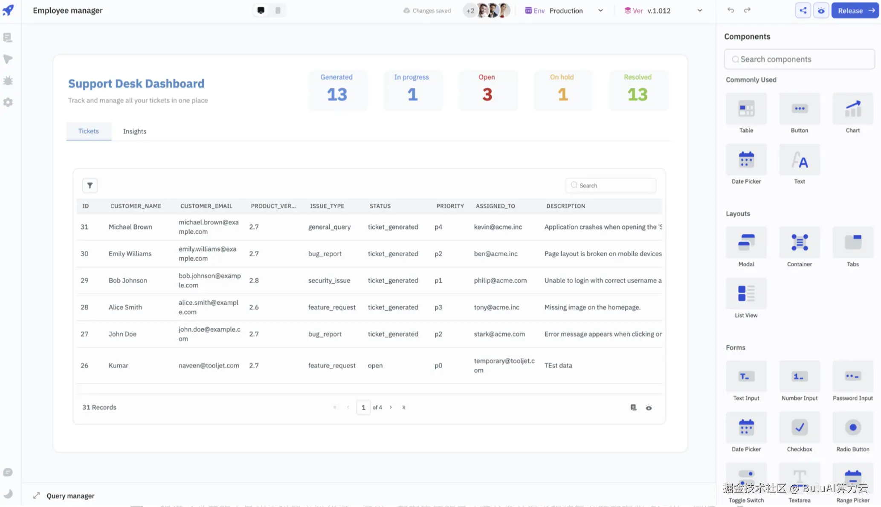881x507 pixels.
Task: Switch canvas to desktop layout view
Action: (261, 10)
